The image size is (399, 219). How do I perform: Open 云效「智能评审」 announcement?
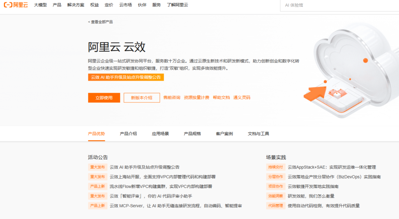(x=151, y=196)
